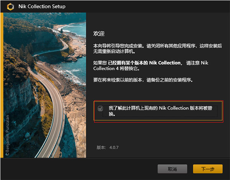Click the Nik Collection Setup title text
Viewport: 230px width, 180px height.
(x=42, y=7)
